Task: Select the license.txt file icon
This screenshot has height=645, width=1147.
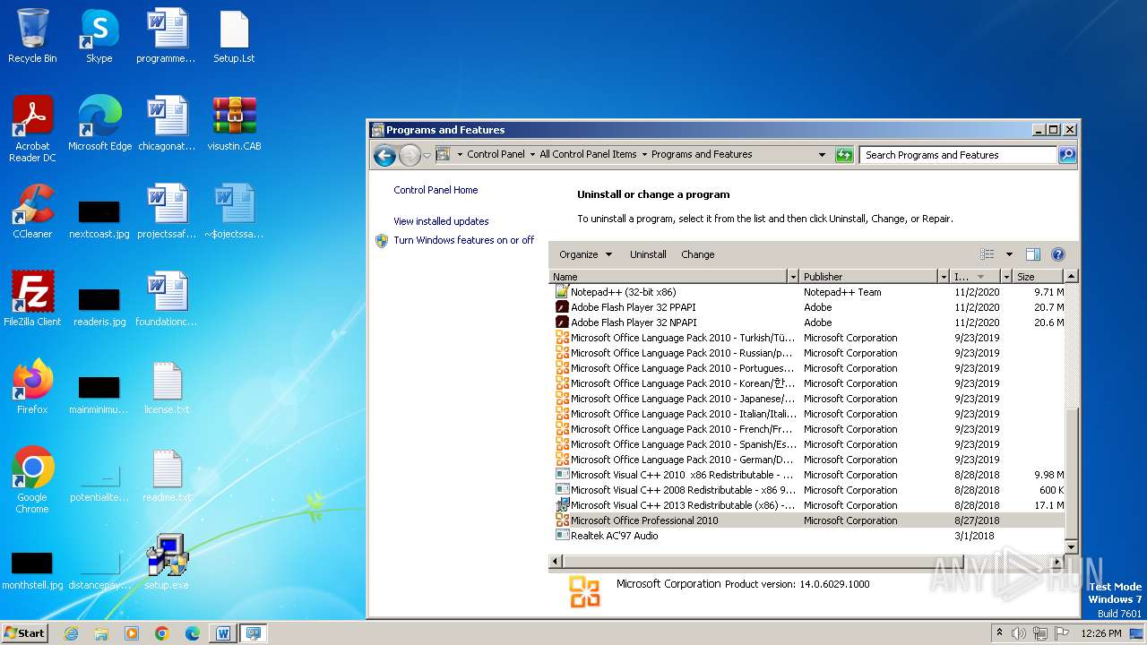Action: tap(168, 387)
